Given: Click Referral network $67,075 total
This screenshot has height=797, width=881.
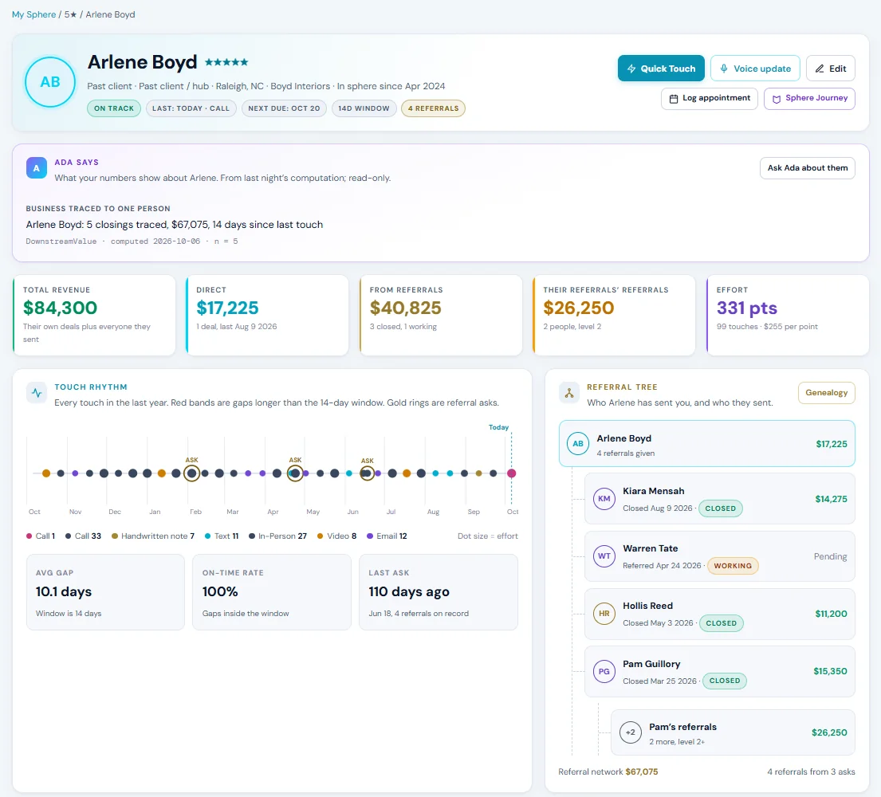Looking at the screenshot, I should coord(608,771).
